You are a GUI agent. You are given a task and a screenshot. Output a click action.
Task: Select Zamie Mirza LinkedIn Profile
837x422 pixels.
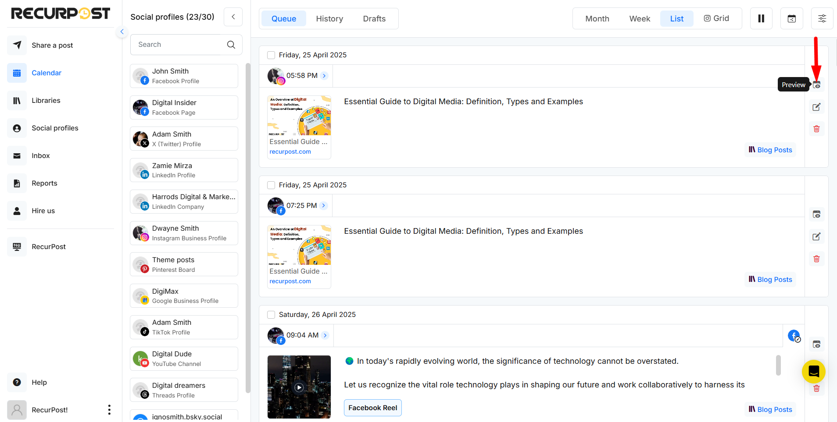point(184,170)
